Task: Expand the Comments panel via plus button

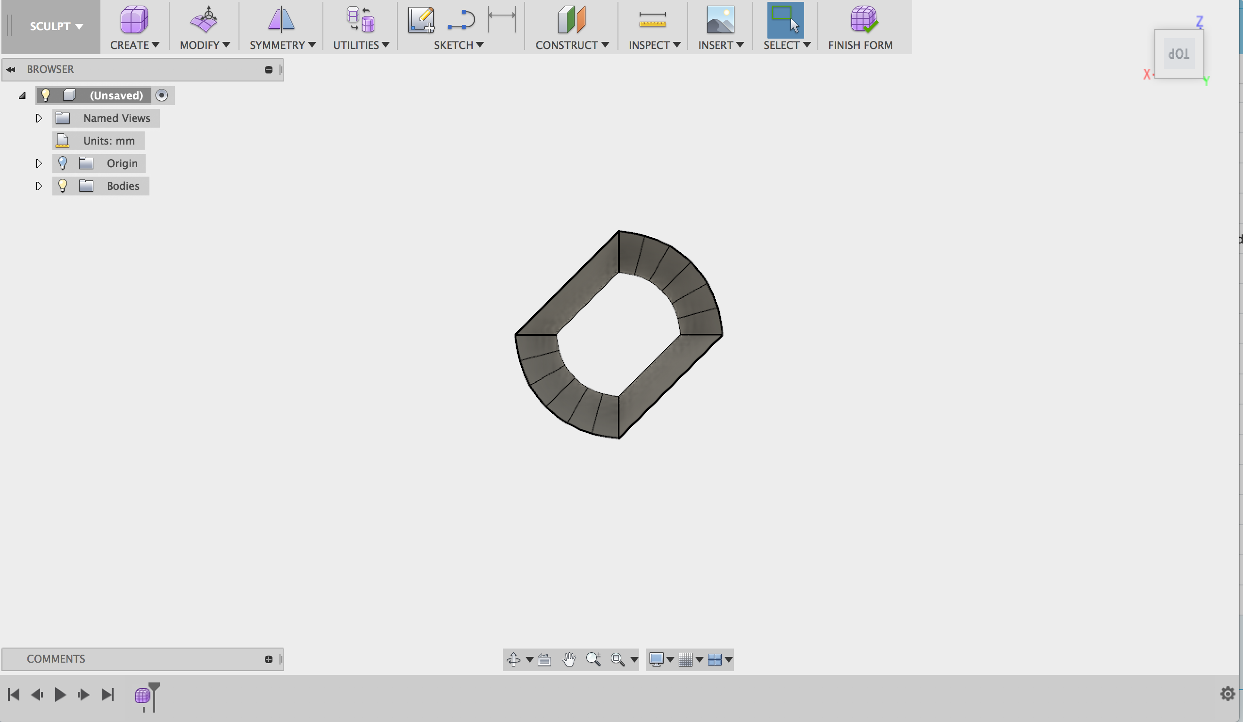Action: tap(268, 659)
